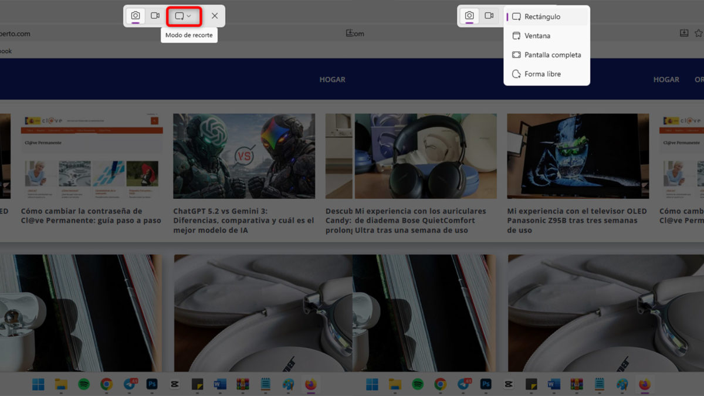Select Rectángulo in the snip mode menu
The width and height of the screenshot is (704, 396).
click(542, 17)
